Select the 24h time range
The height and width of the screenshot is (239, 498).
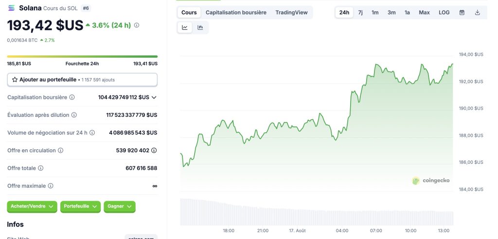coord(344,13)
